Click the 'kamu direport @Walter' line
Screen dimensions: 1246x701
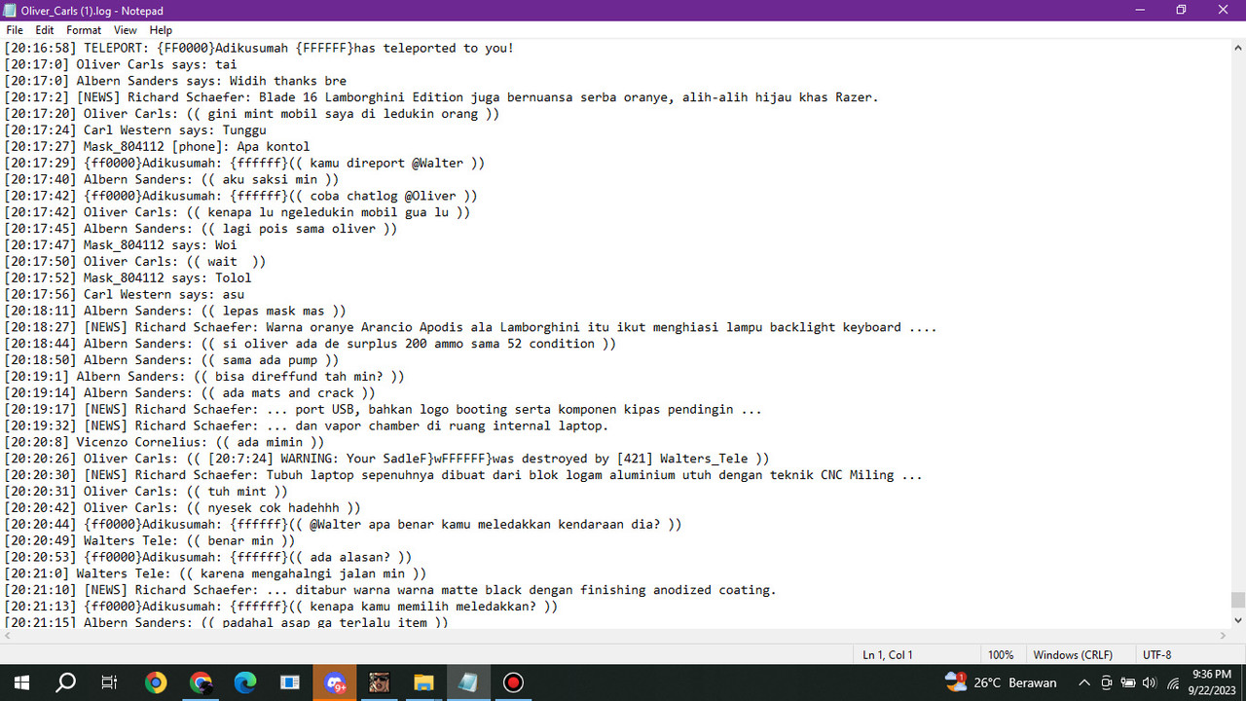tap(244, 163)
